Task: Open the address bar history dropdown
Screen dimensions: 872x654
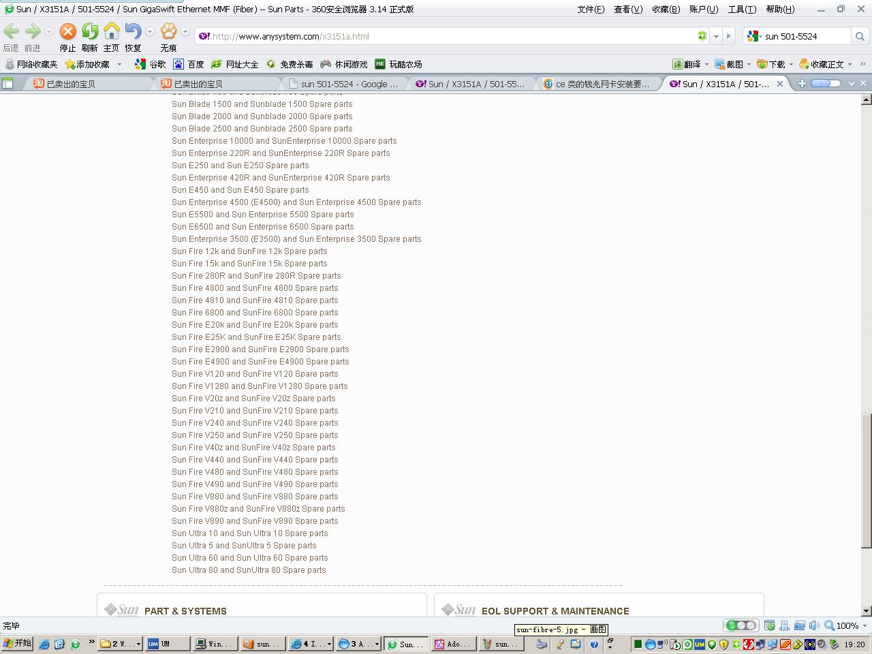Action: click(x=716, y=36)
